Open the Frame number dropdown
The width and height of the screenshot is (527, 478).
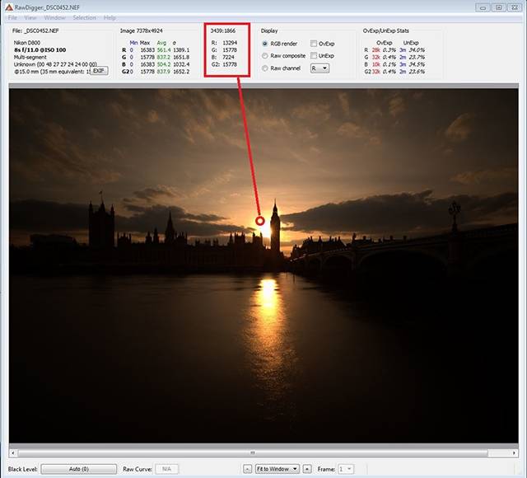pos(346,469)
